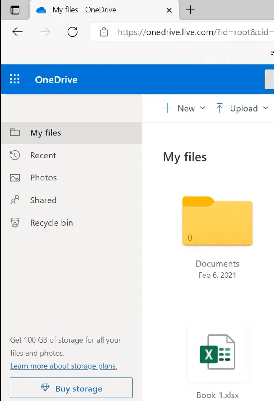275x401 pixels.
Task: Click the Shared people icon
Action: [15, 200]
